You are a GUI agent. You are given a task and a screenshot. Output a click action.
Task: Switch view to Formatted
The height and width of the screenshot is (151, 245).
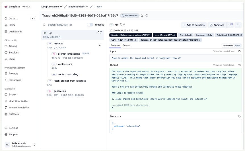click(228, 46)
